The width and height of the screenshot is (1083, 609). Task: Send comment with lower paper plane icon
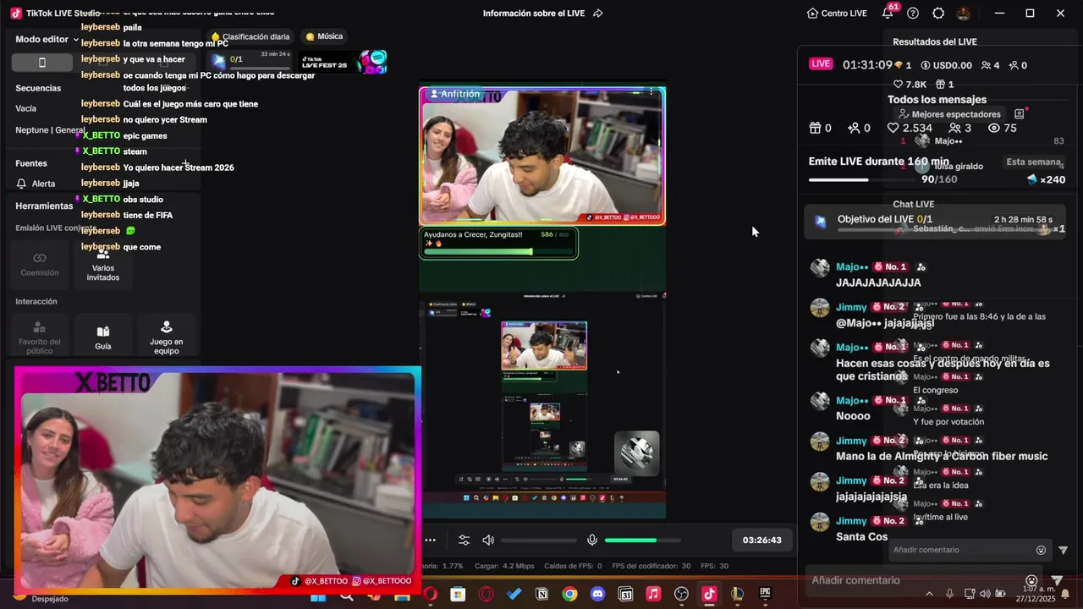[x=1057, y=580]
